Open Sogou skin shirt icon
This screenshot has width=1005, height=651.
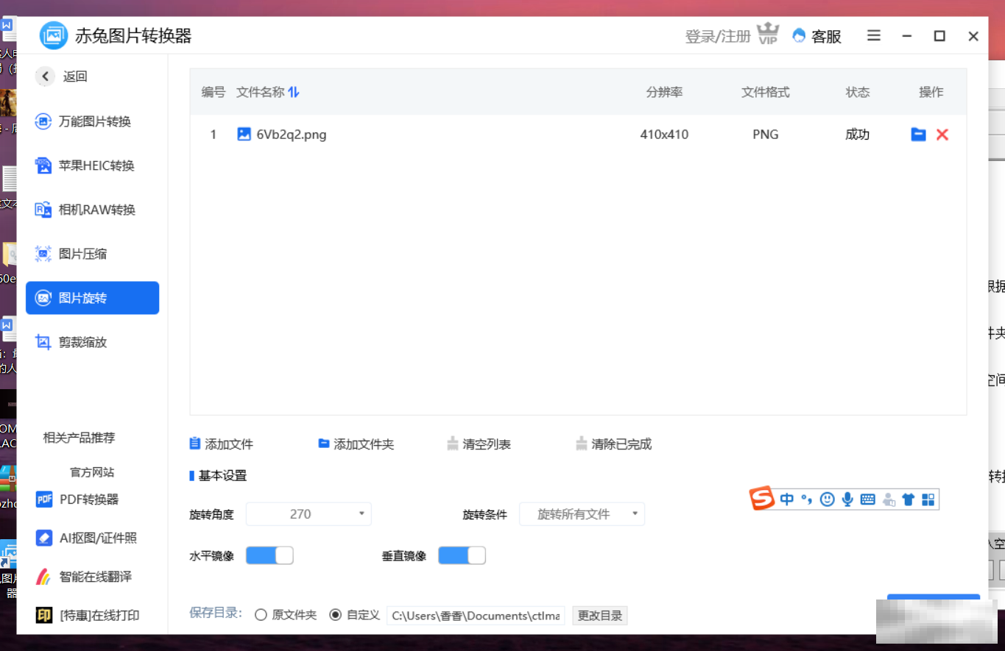pyautogui.click(x=909, y=499)
